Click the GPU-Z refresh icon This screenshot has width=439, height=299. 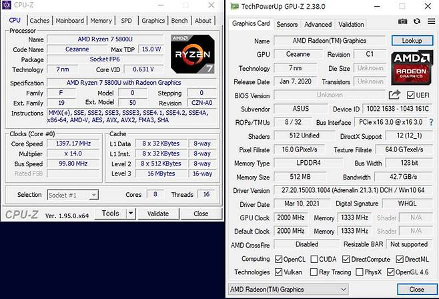417,21
